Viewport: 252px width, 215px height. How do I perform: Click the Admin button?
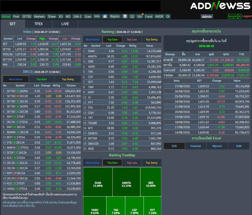point(207,17)
